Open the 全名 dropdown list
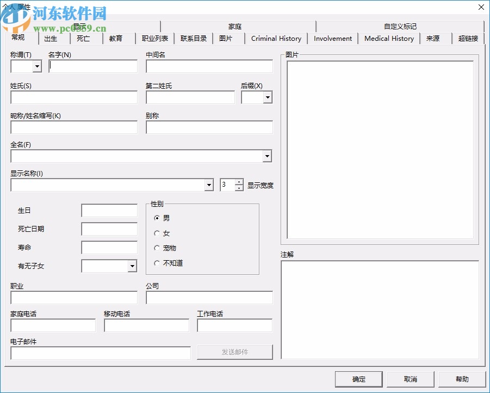Viewport: 490px width, 393px height. point(266,156)
